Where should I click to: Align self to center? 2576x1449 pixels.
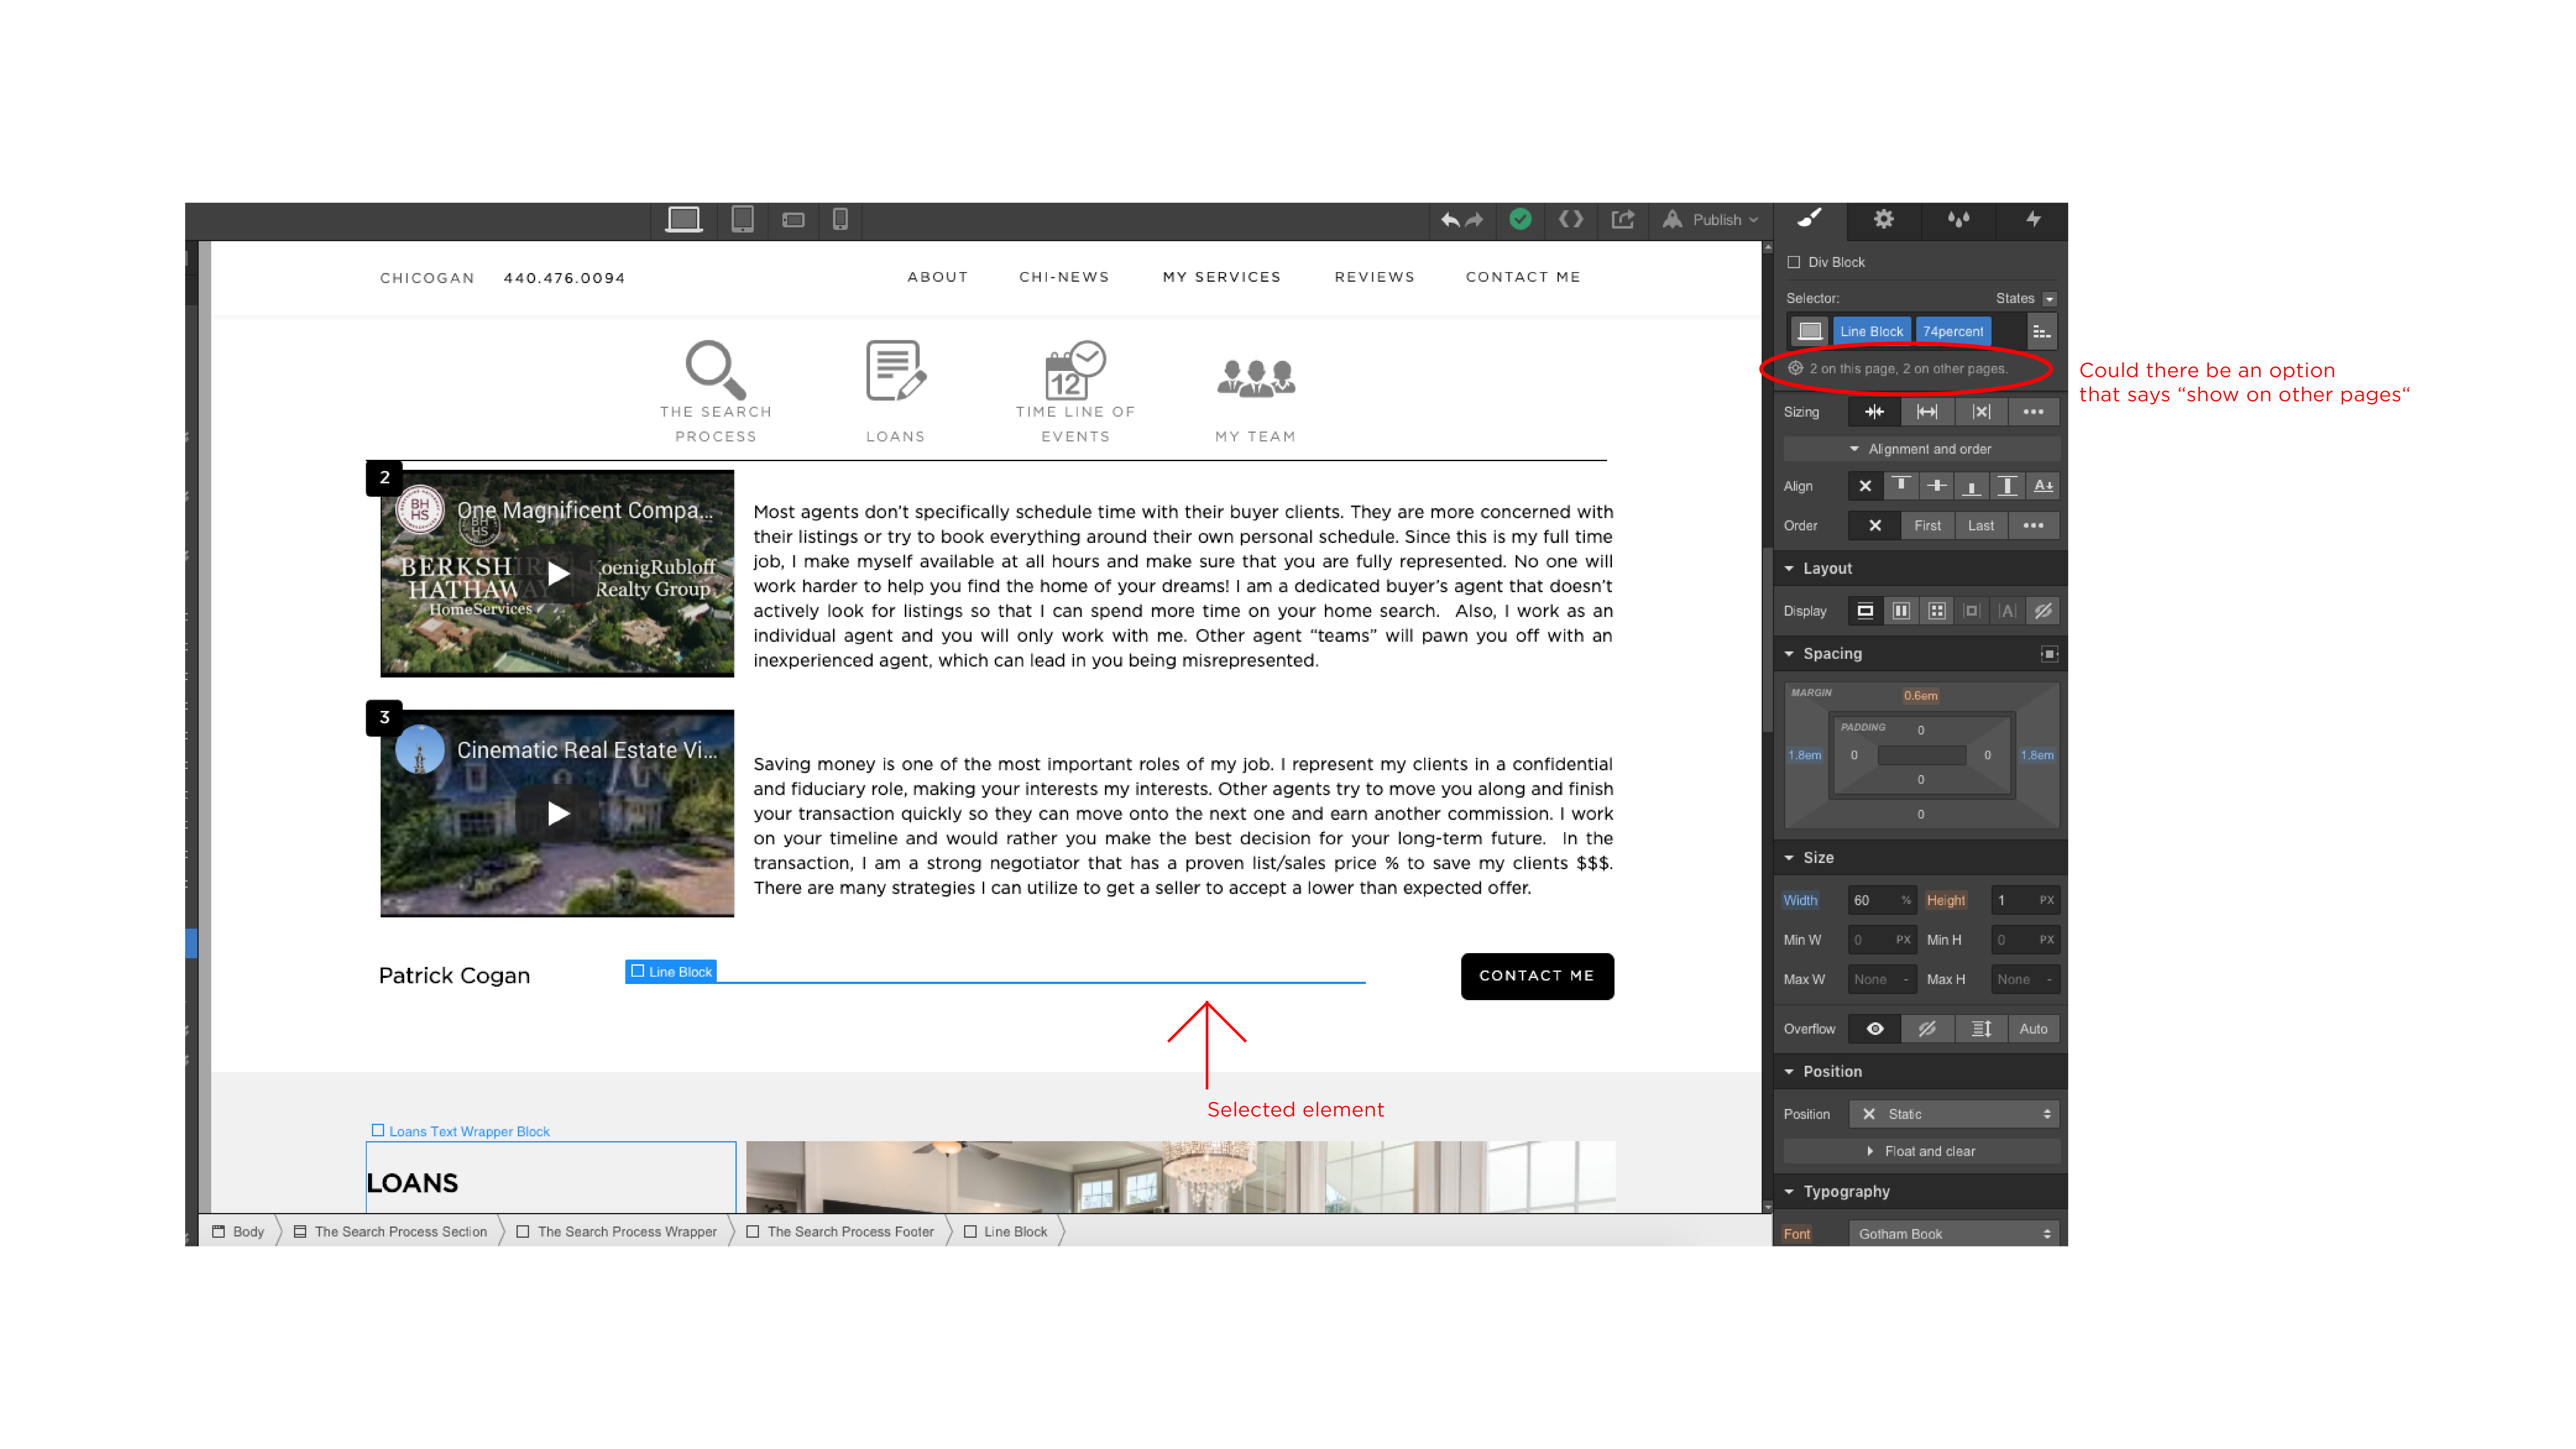pos(1937,486)
